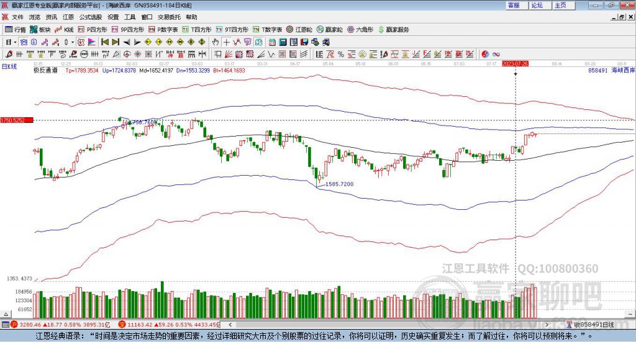This screenshot has height=342, width=636.
Task: Open 赢家服务 dollar-sign service icon
Action: click(393, 29)
